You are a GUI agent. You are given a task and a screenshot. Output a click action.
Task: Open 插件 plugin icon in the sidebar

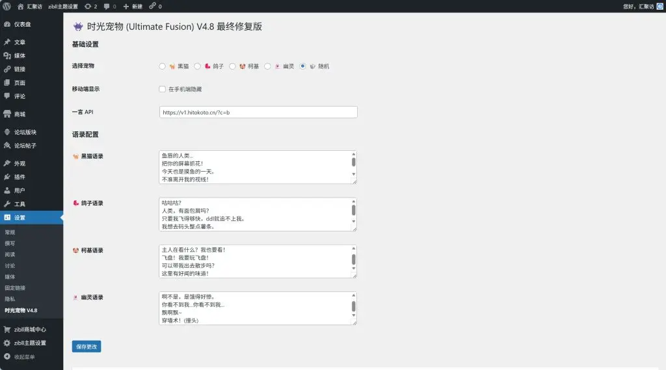point(7,177)
